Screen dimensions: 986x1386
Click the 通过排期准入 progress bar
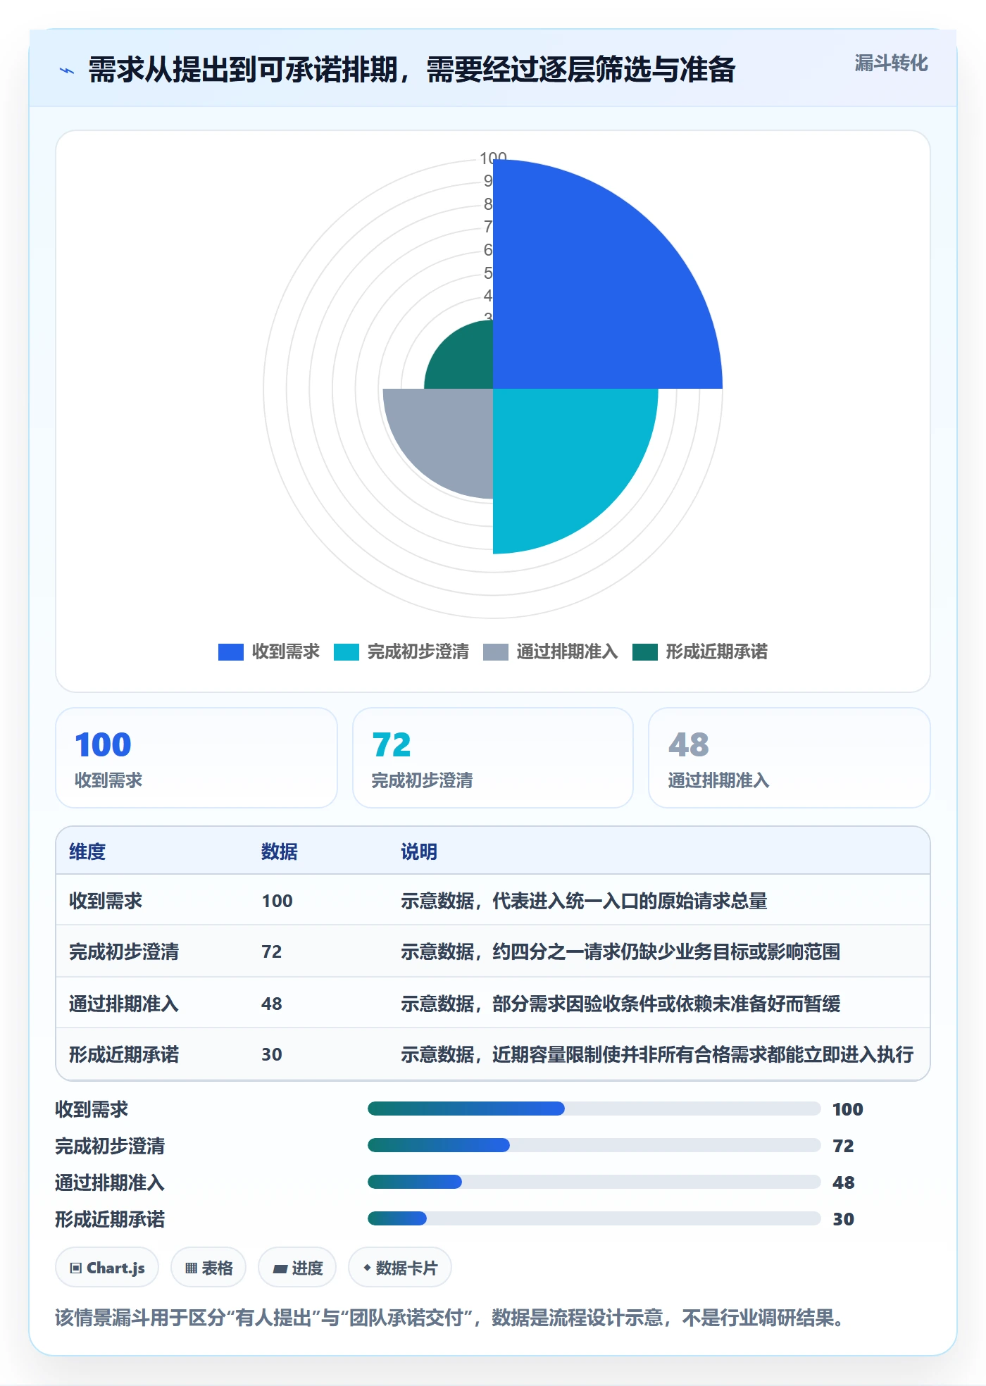click(x=594, y=1182)
